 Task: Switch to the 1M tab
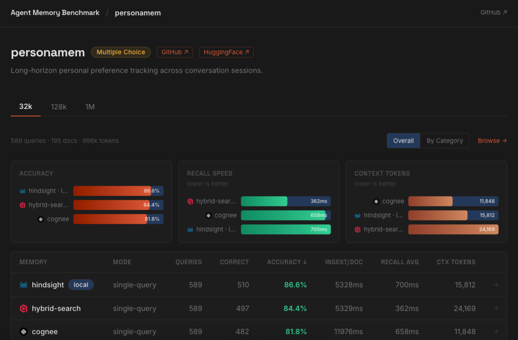[x=90, y=107]
